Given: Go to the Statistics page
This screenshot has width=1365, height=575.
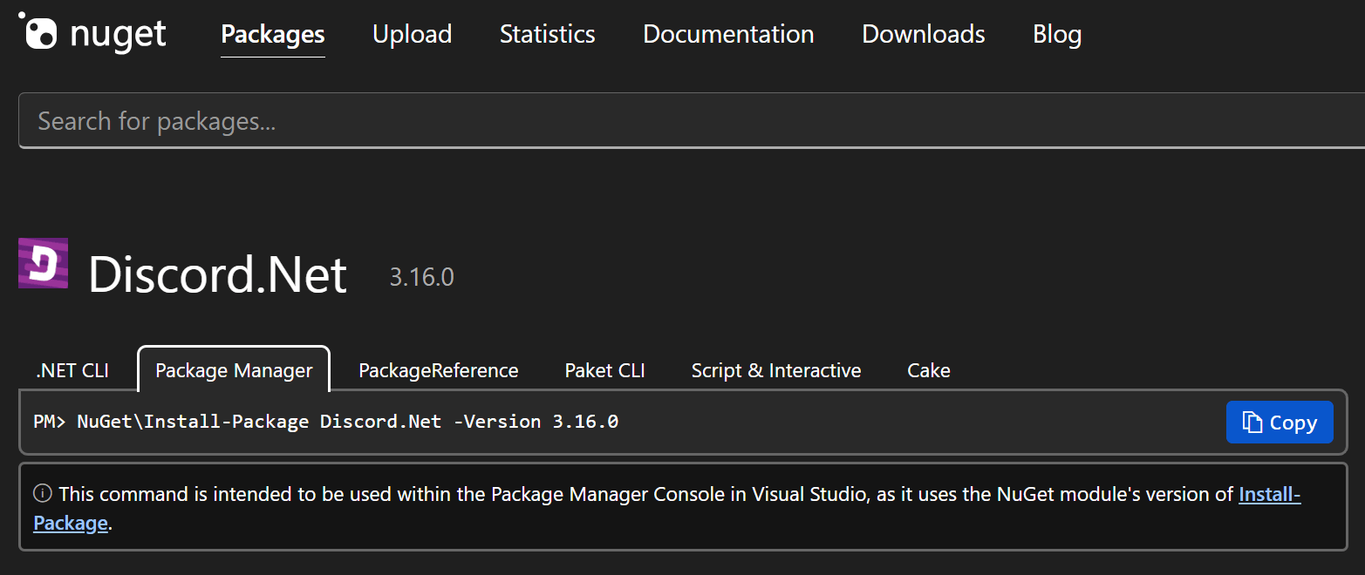Looking at the screenshot, I should pyautogui.click(x=547, y=34).
